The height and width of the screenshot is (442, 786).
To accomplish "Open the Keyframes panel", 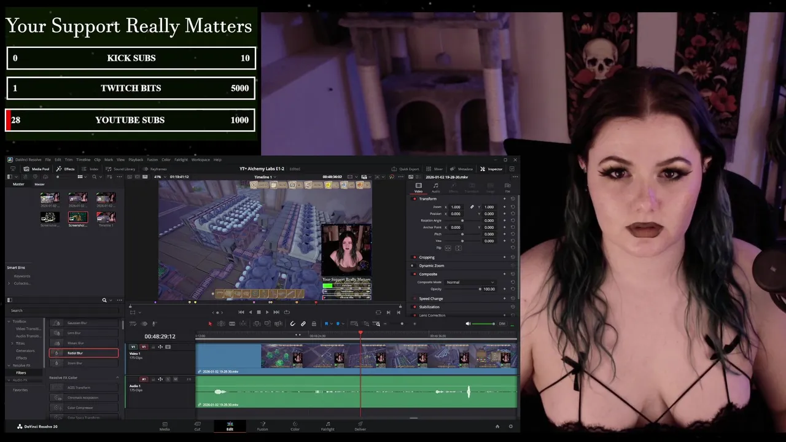I will click(x=154, y=169).
